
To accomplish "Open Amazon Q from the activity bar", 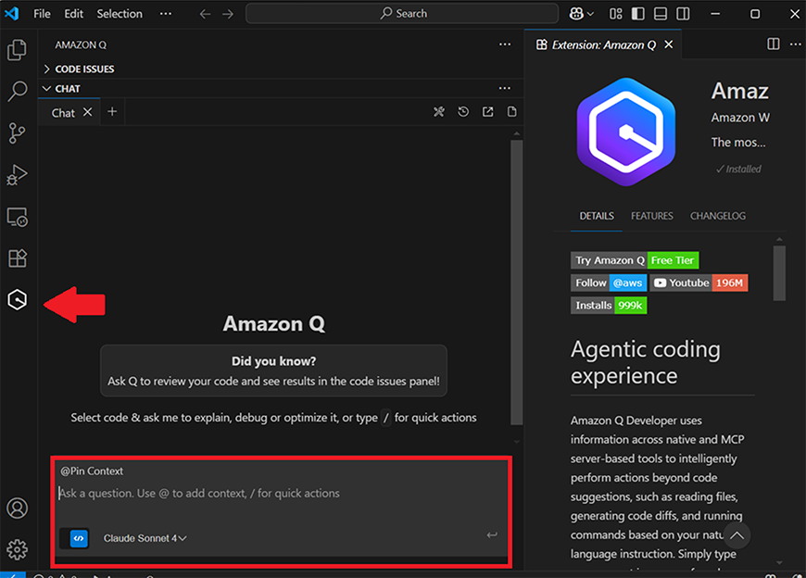I will pos(17,299).
